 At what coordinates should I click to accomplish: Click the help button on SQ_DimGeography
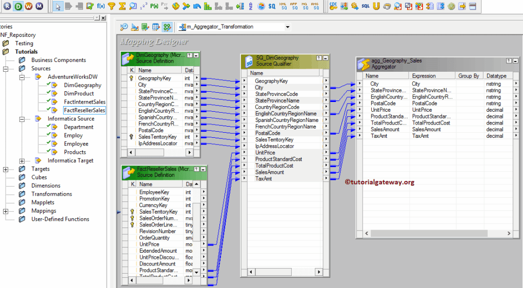click(318, 58)
